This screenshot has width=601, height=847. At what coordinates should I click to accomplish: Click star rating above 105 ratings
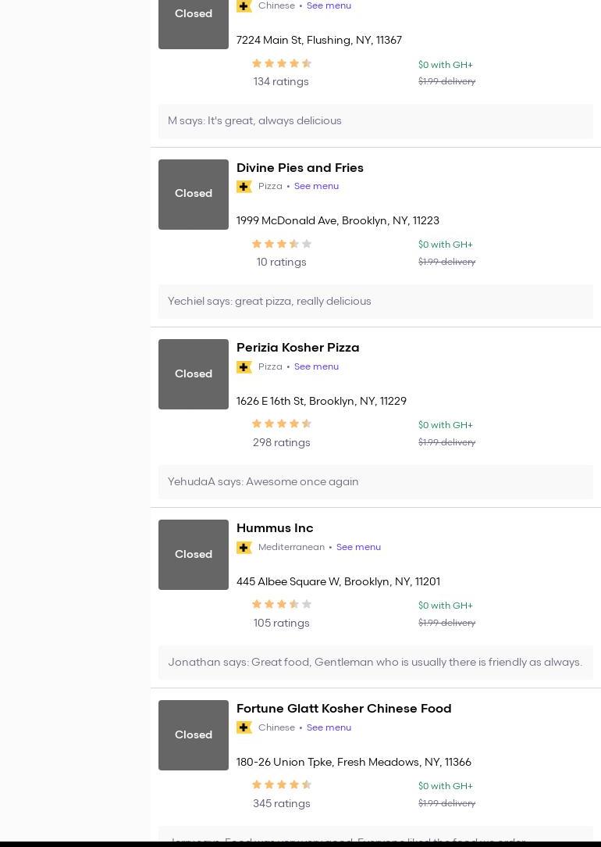[x=281, y=605]
